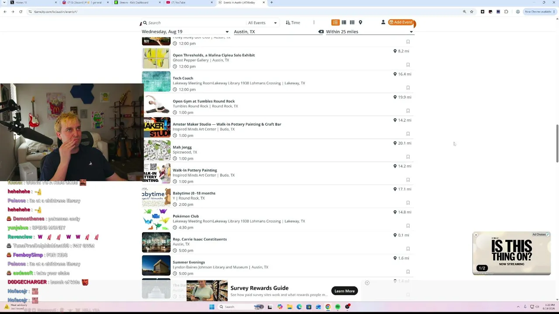
Task: Open the Mah Jongg event link
Action: pyautogui.click(x=182, y=147)
